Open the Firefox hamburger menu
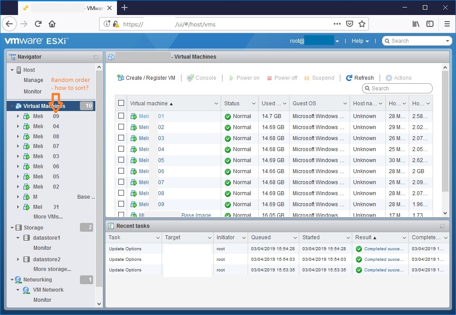The height and width of the screenshot is (315, 456). (447, 24)
